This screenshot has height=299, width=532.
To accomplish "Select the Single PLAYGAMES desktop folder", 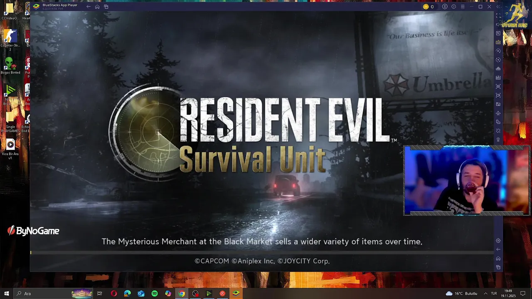I will point(10,122).
